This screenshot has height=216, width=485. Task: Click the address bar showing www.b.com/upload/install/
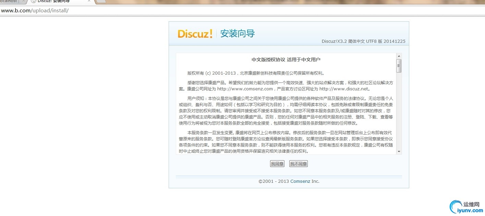pos(242,10)
